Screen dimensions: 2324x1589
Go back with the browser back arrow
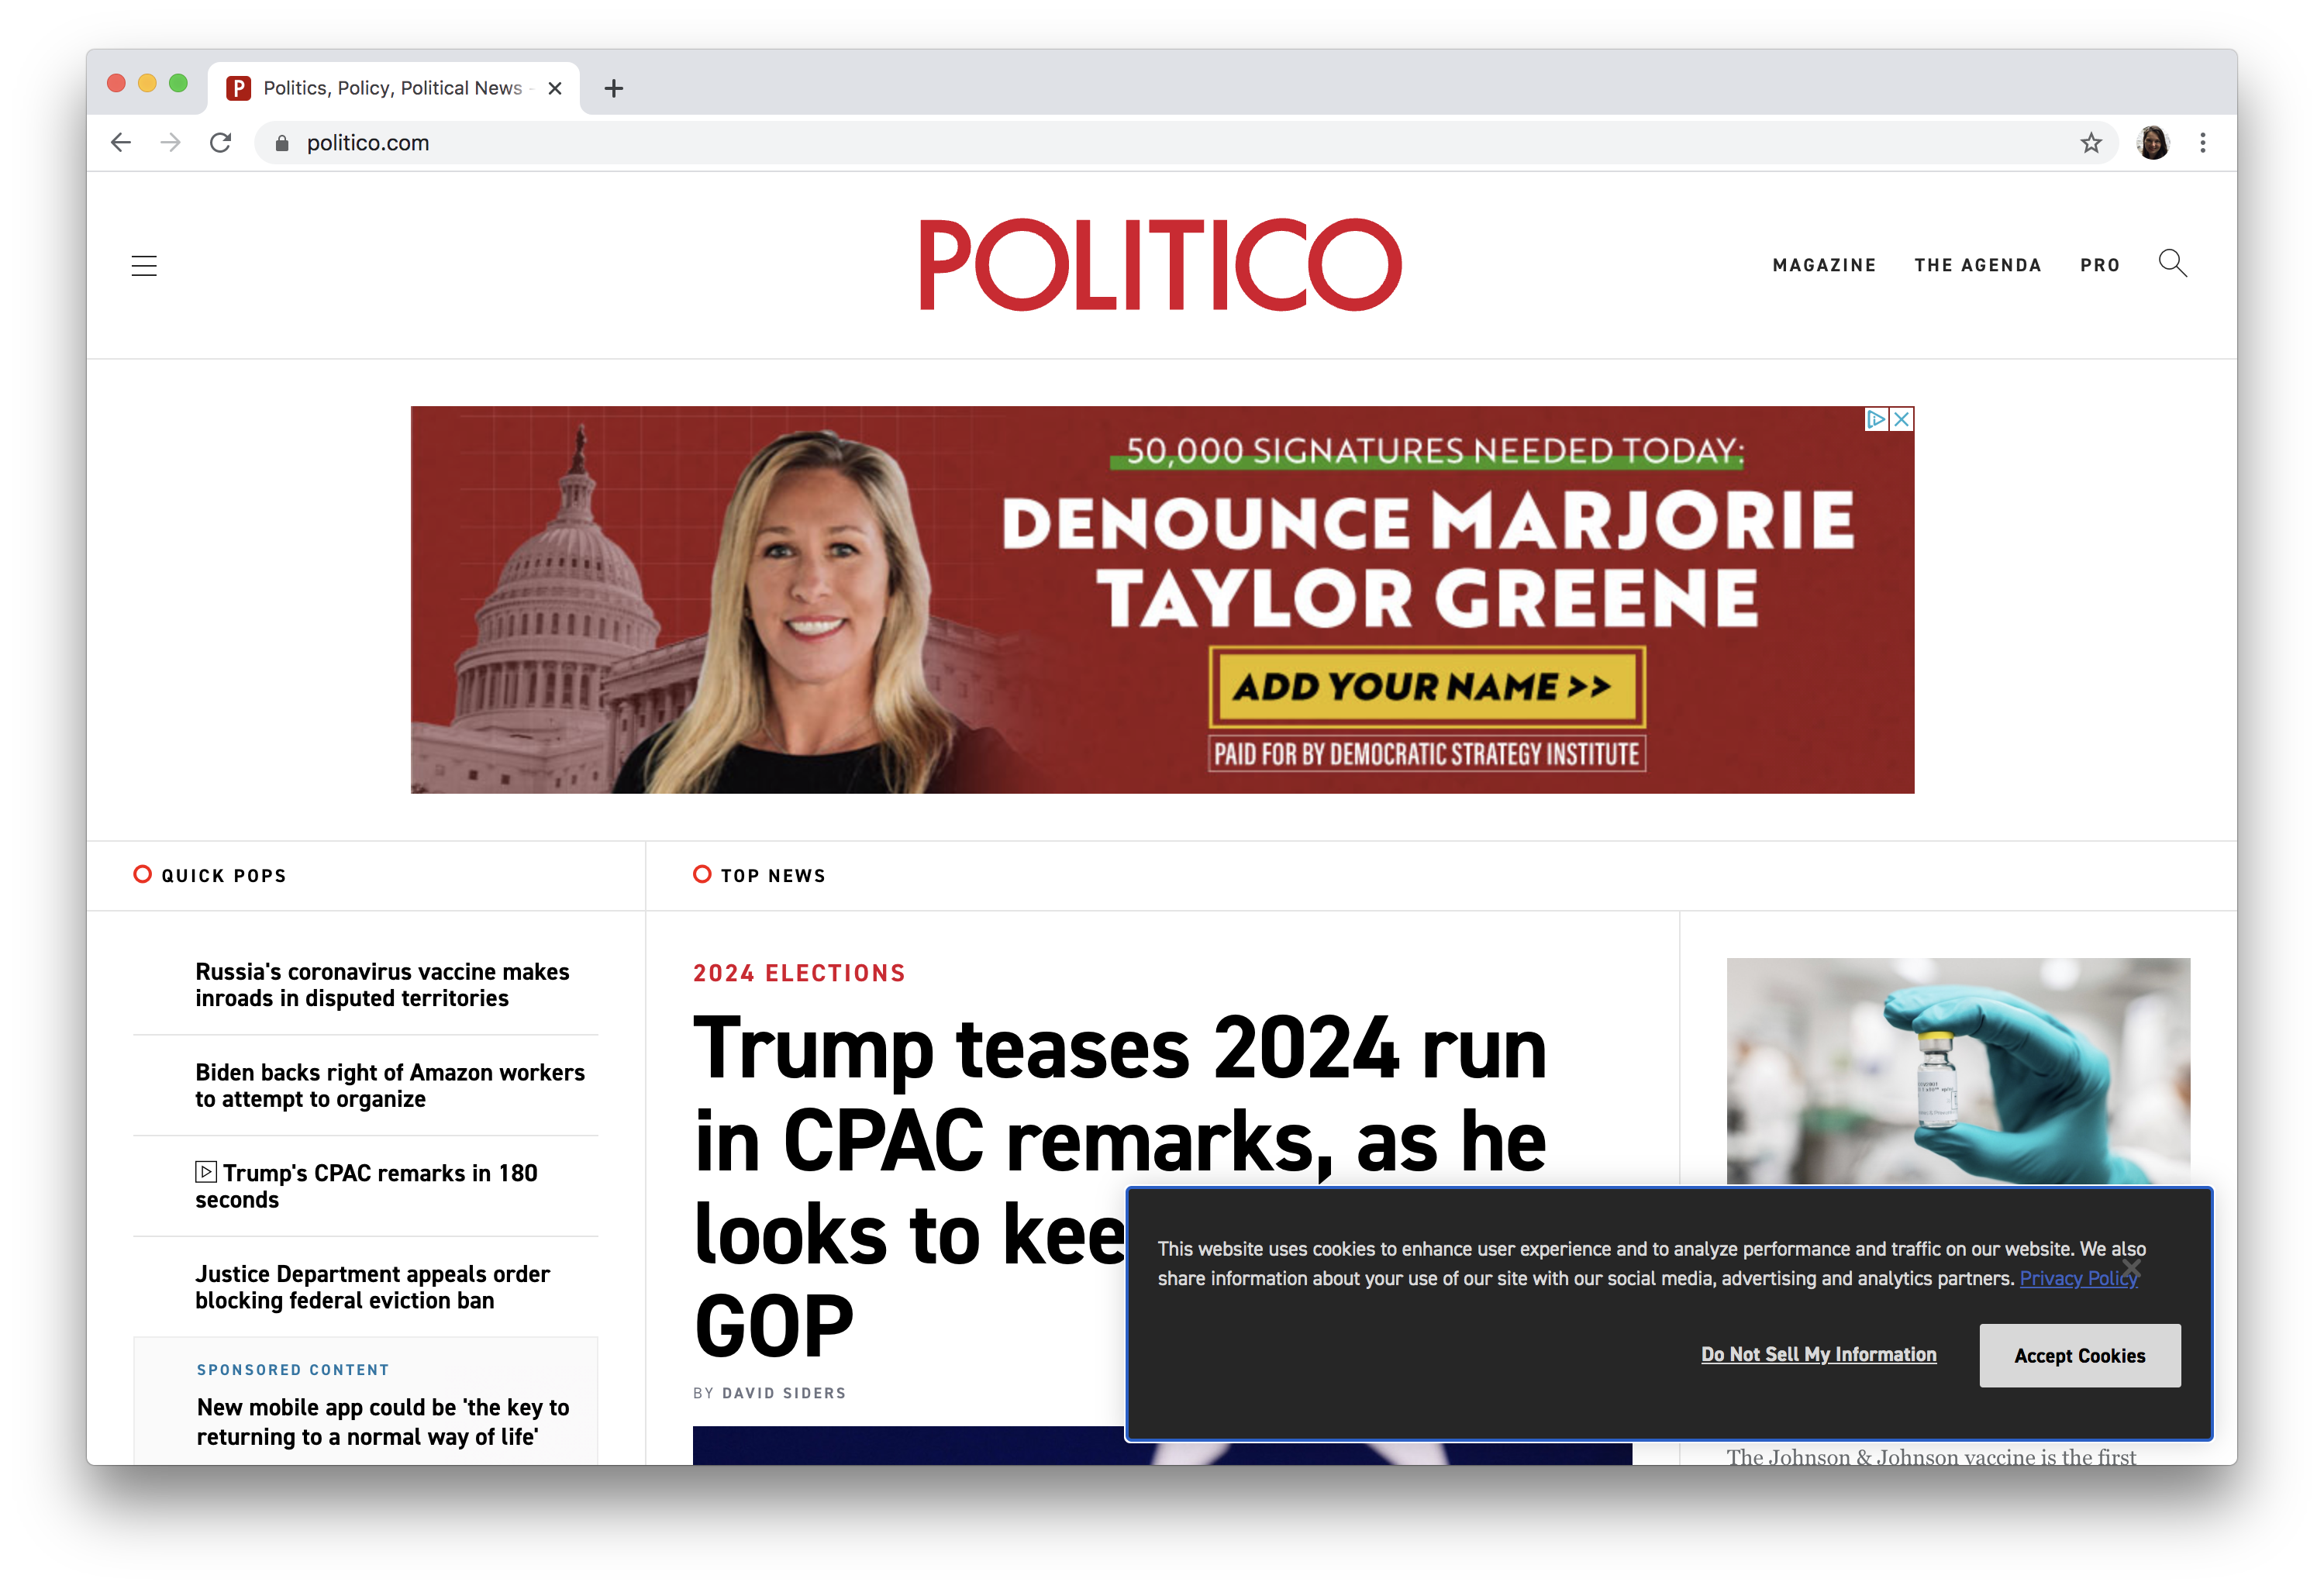point(121,143)
